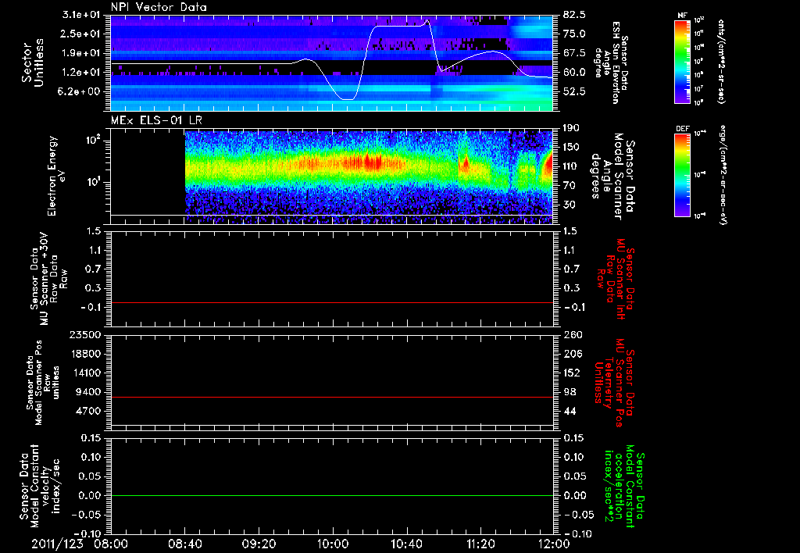Viewport: 800px width, 553px height.
Task: Click the 152 telemetry tick label
Action: coord(572,373)
